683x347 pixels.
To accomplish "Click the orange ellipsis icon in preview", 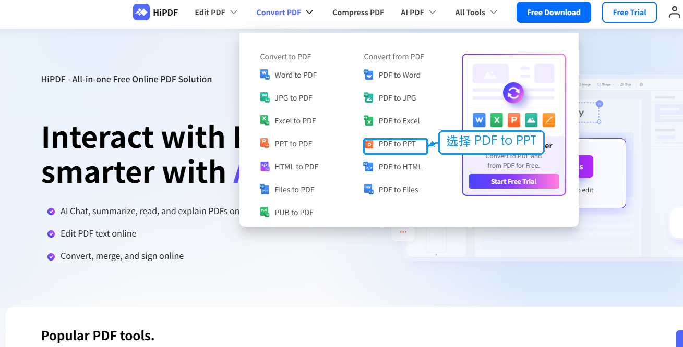I will coord(403,231).
